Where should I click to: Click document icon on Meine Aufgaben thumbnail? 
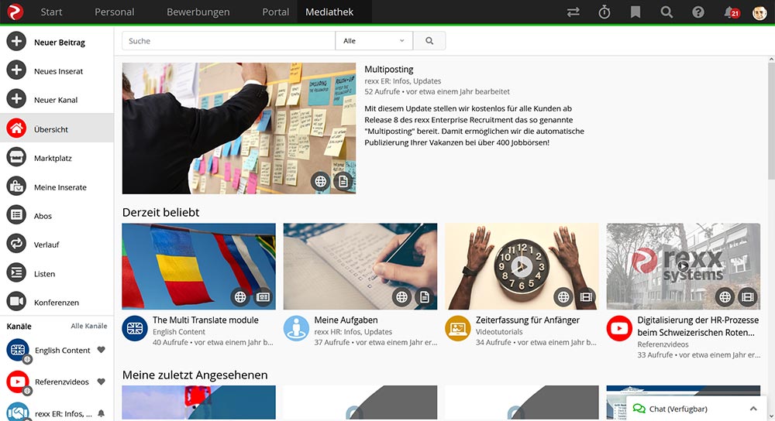425,297
